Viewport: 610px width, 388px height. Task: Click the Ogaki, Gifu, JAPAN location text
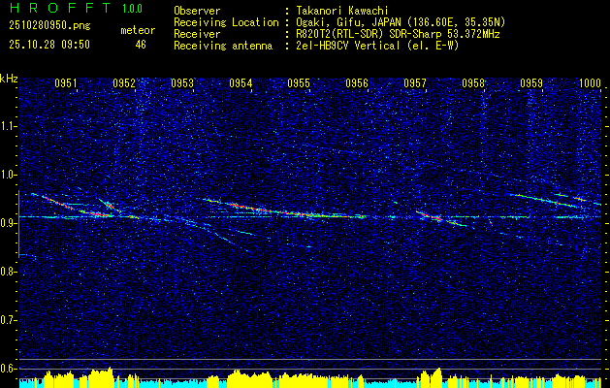pos(401,22)
